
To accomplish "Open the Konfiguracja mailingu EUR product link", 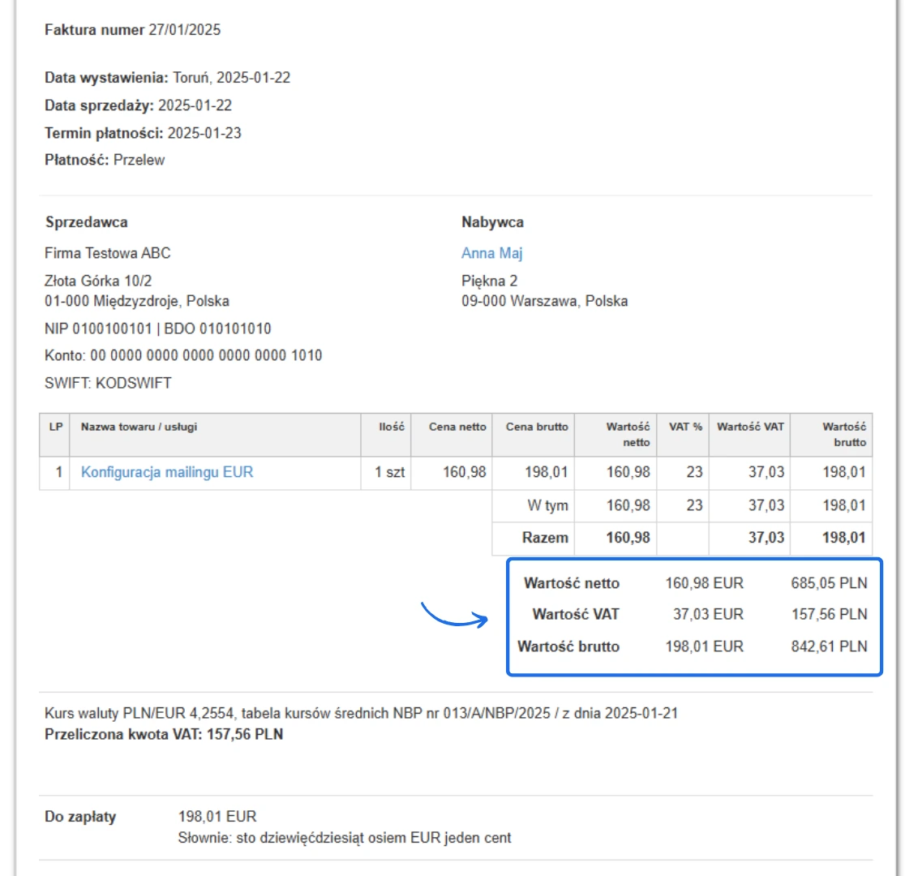I will click(x=167, y=472).
